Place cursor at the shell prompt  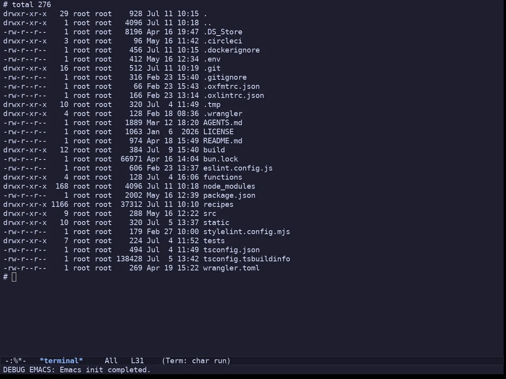14,277
